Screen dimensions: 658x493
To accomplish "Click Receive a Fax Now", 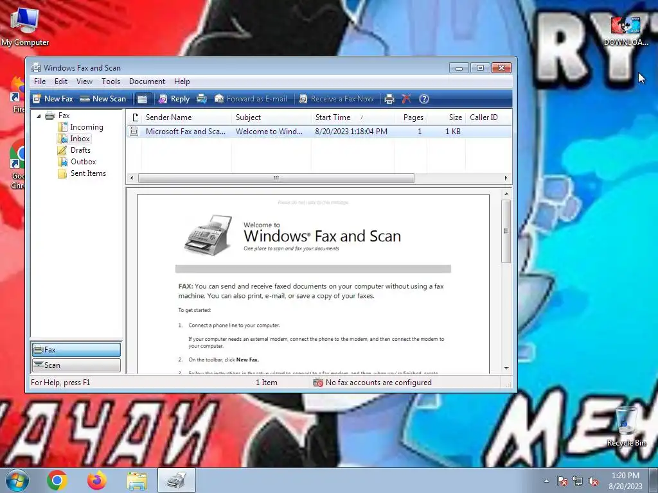I will pyautogui.click(x=336, y=99).
